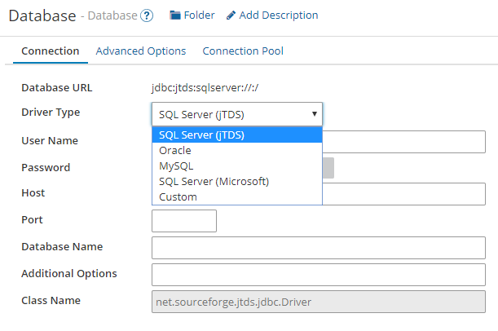Click the Driver Type label
Screen dimensions: 498x331
tap(51, 113)
